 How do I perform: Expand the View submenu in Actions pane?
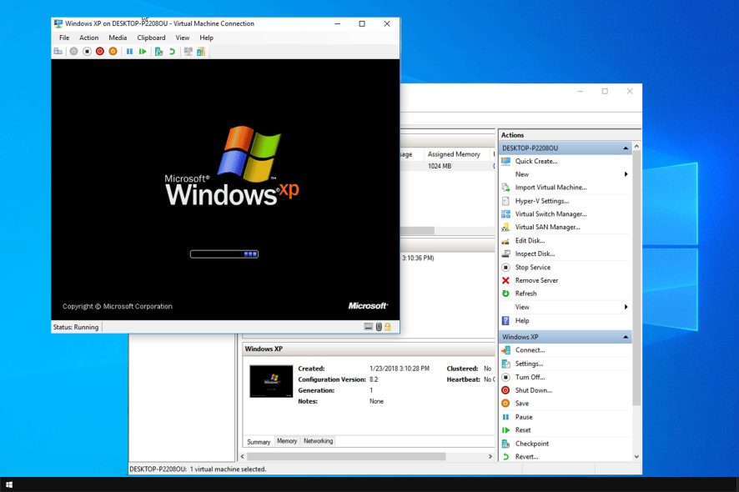pyautogui.click(x=626, y=307)
